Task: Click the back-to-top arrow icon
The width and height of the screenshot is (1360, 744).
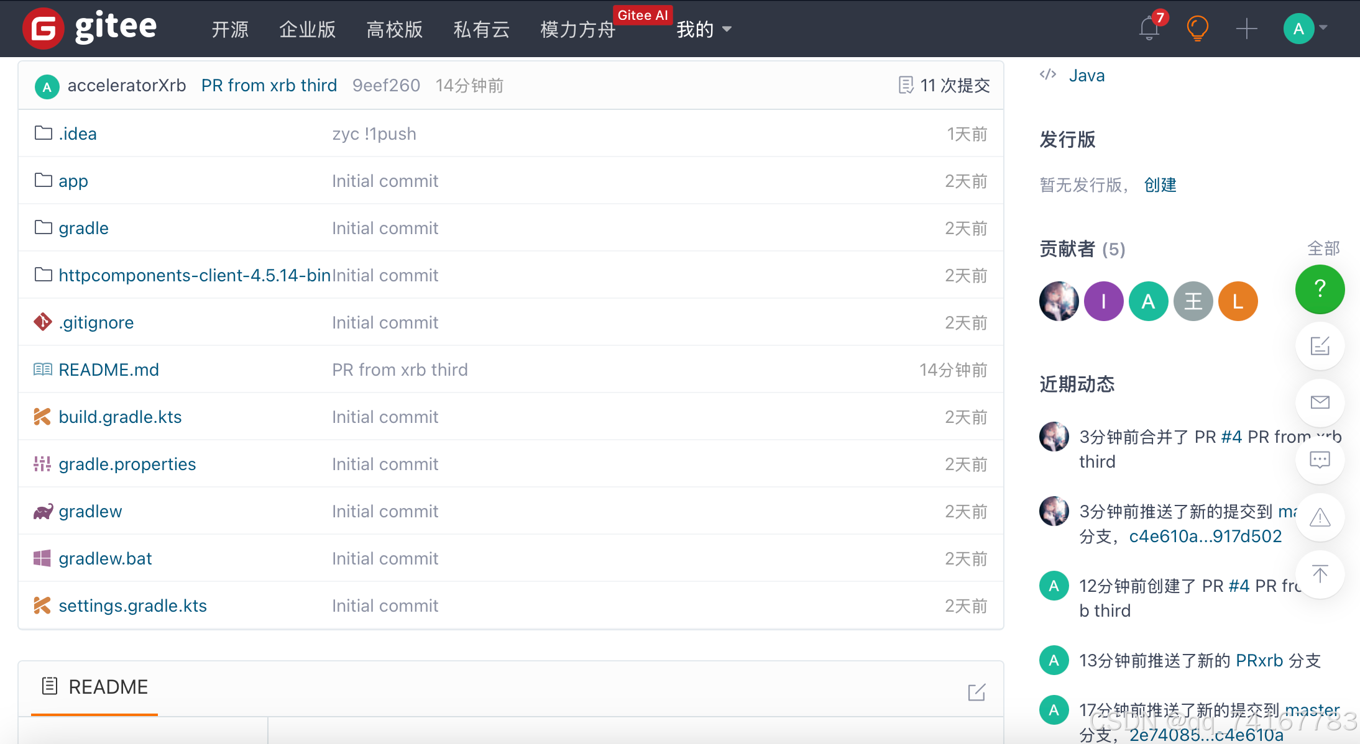Action: [1320, 574]
